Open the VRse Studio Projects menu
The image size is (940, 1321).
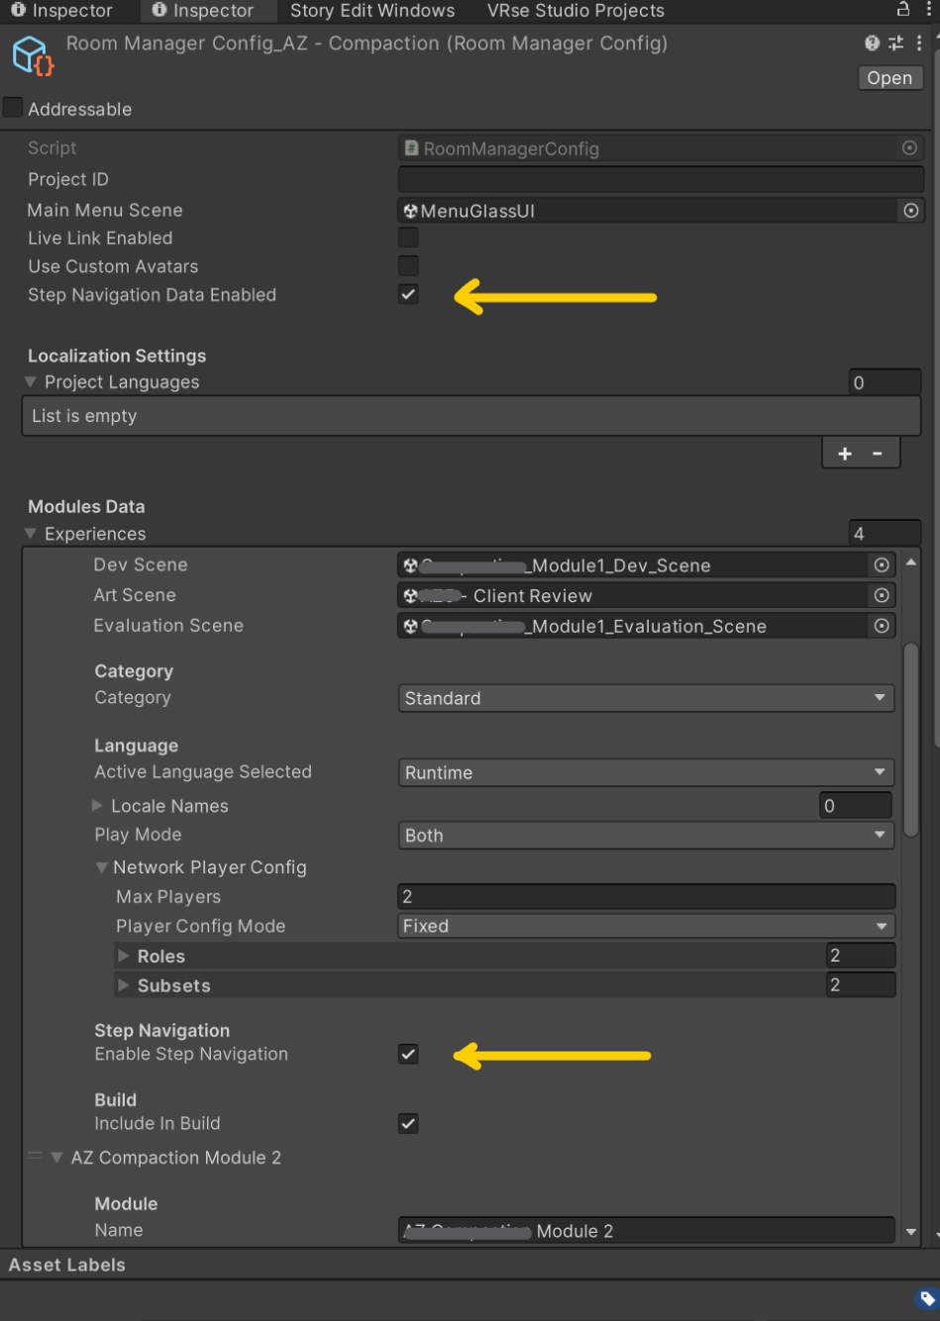574,11
